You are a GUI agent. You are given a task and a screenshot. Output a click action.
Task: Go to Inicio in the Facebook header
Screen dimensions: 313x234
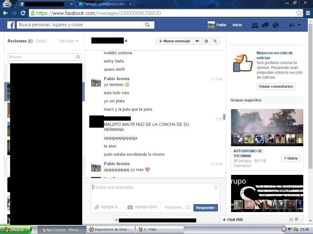[x=237, y=25]
